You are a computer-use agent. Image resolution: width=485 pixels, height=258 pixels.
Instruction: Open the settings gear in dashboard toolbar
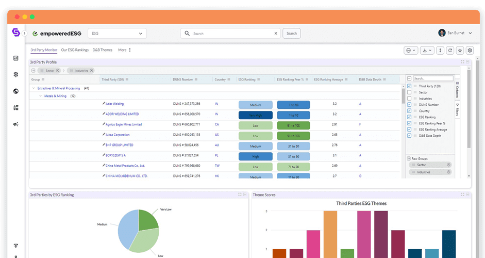point(470,51)
